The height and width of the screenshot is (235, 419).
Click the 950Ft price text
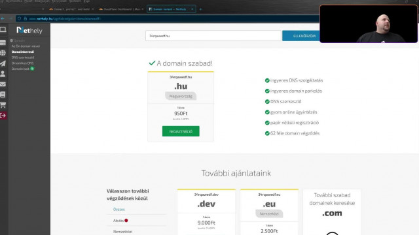[x=181, y=113]
